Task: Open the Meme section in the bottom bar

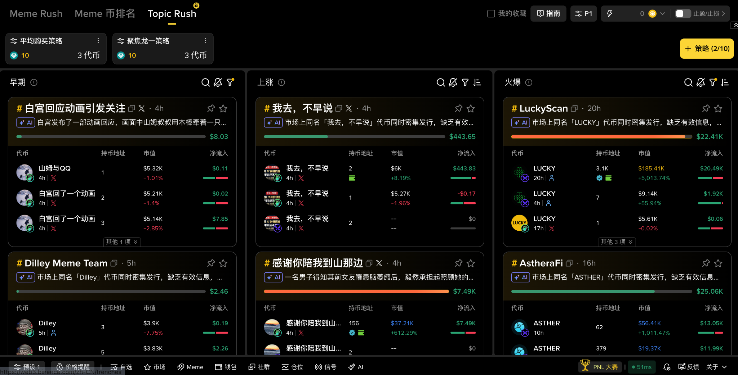Action: [x=190, y=367]
